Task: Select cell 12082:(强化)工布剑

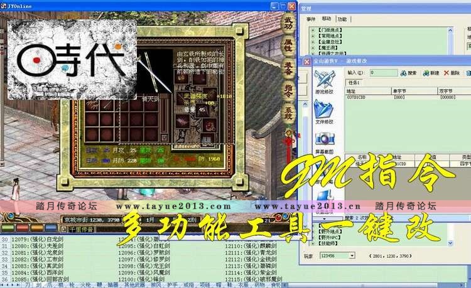Action: [37, 259]
